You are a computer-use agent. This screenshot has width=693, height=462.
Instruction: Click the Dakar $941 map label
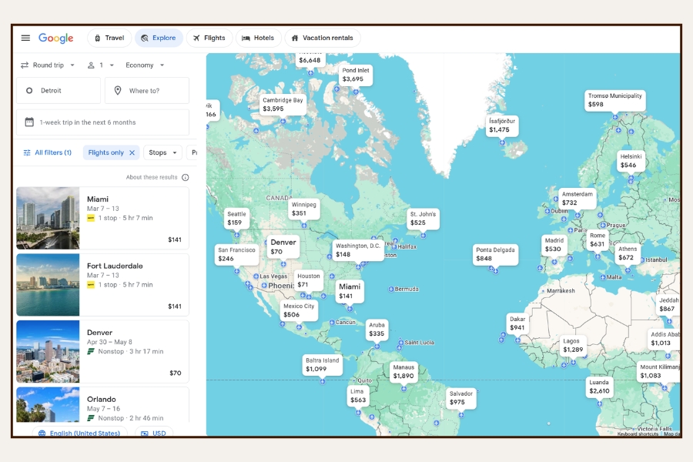point(517,323)
